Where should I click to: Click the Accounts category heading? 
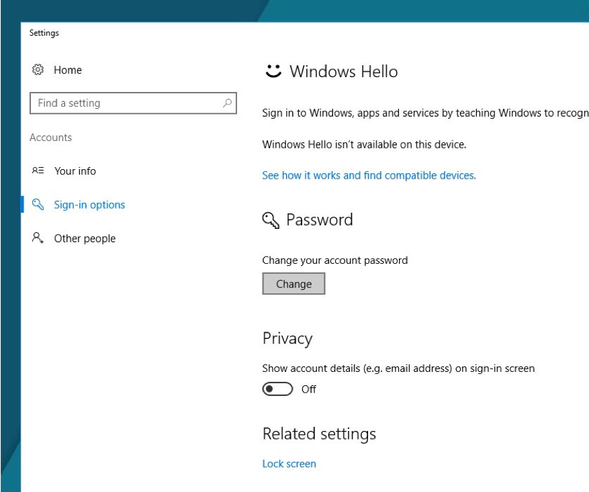point(51,138)
